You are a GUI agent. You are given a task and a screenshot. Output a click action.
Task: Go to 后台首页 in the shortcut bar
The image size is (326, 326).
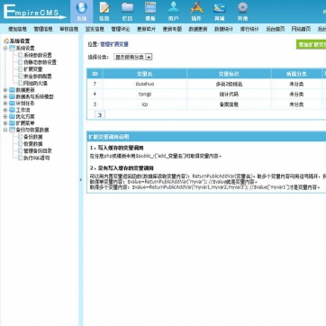[x=276, y=29]
